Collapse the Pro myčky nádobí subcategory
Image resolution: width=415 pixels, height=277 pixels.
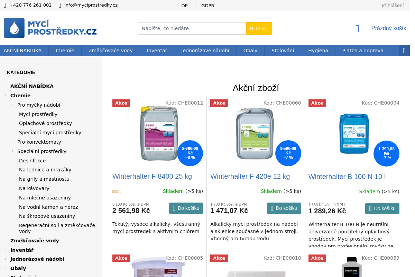pyautogui.click(x=12, y=105)
